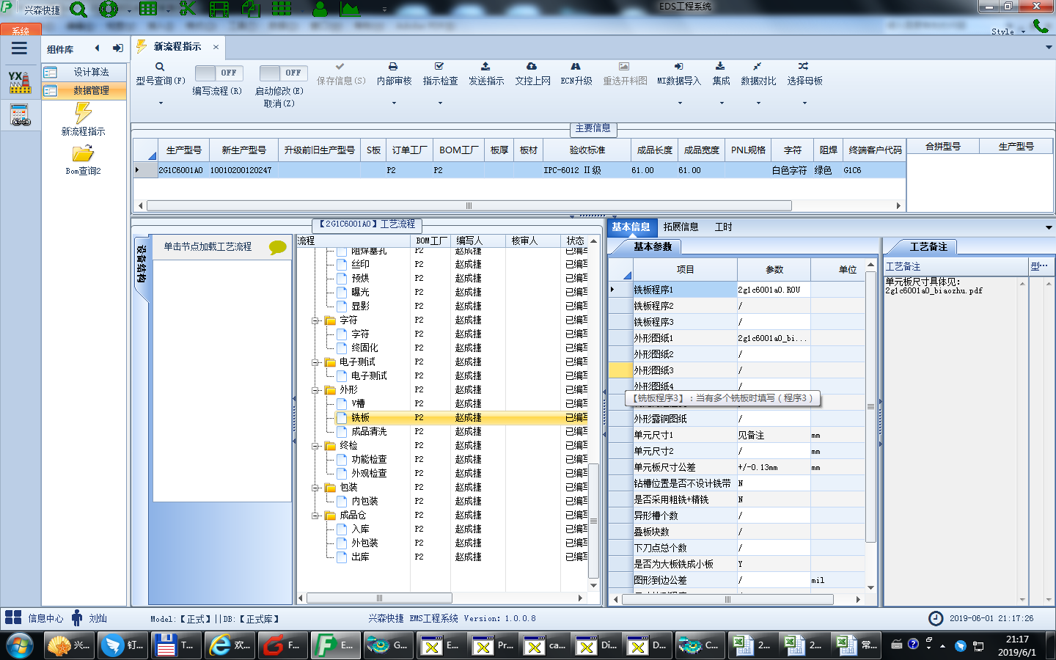
Task: Click the green table grid icon
Action: 148,9
